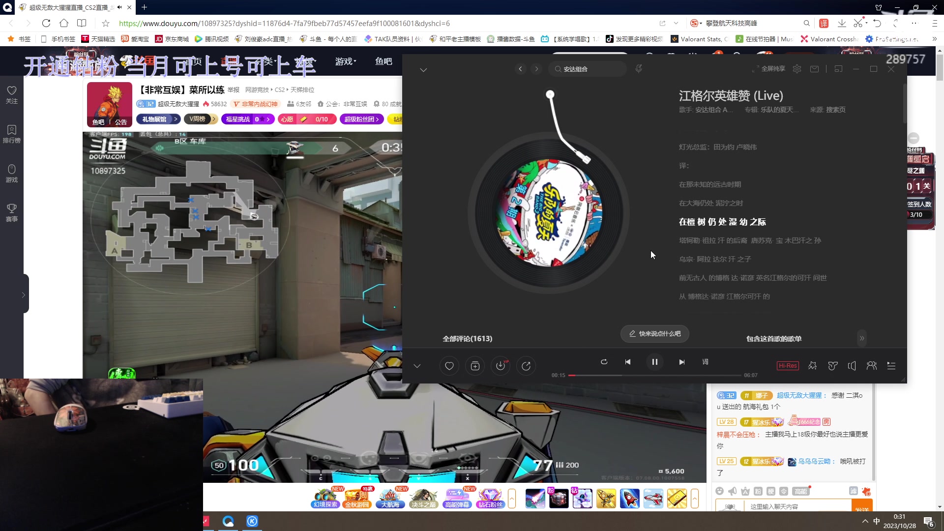Image resolution: width=944 pixels, height=531 pixels.
Task: Open sound effects icon in player bar
Action: [812, 366]
